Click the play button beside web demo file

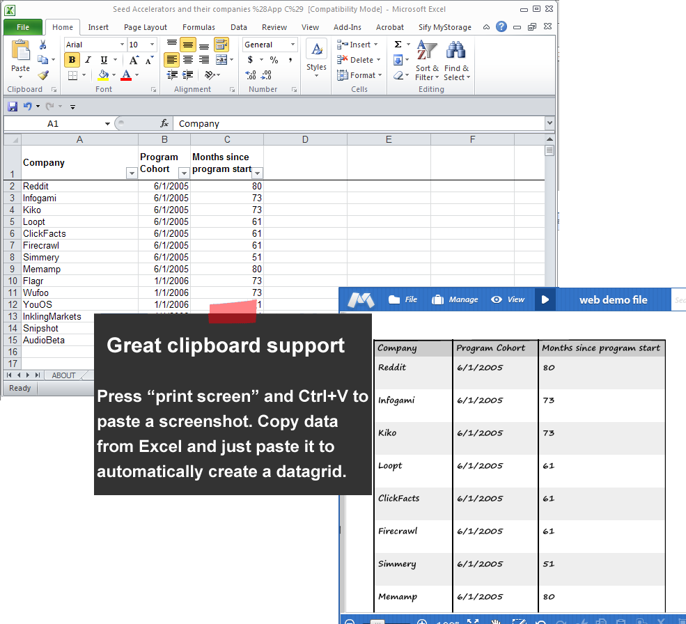tap(545, 299)
